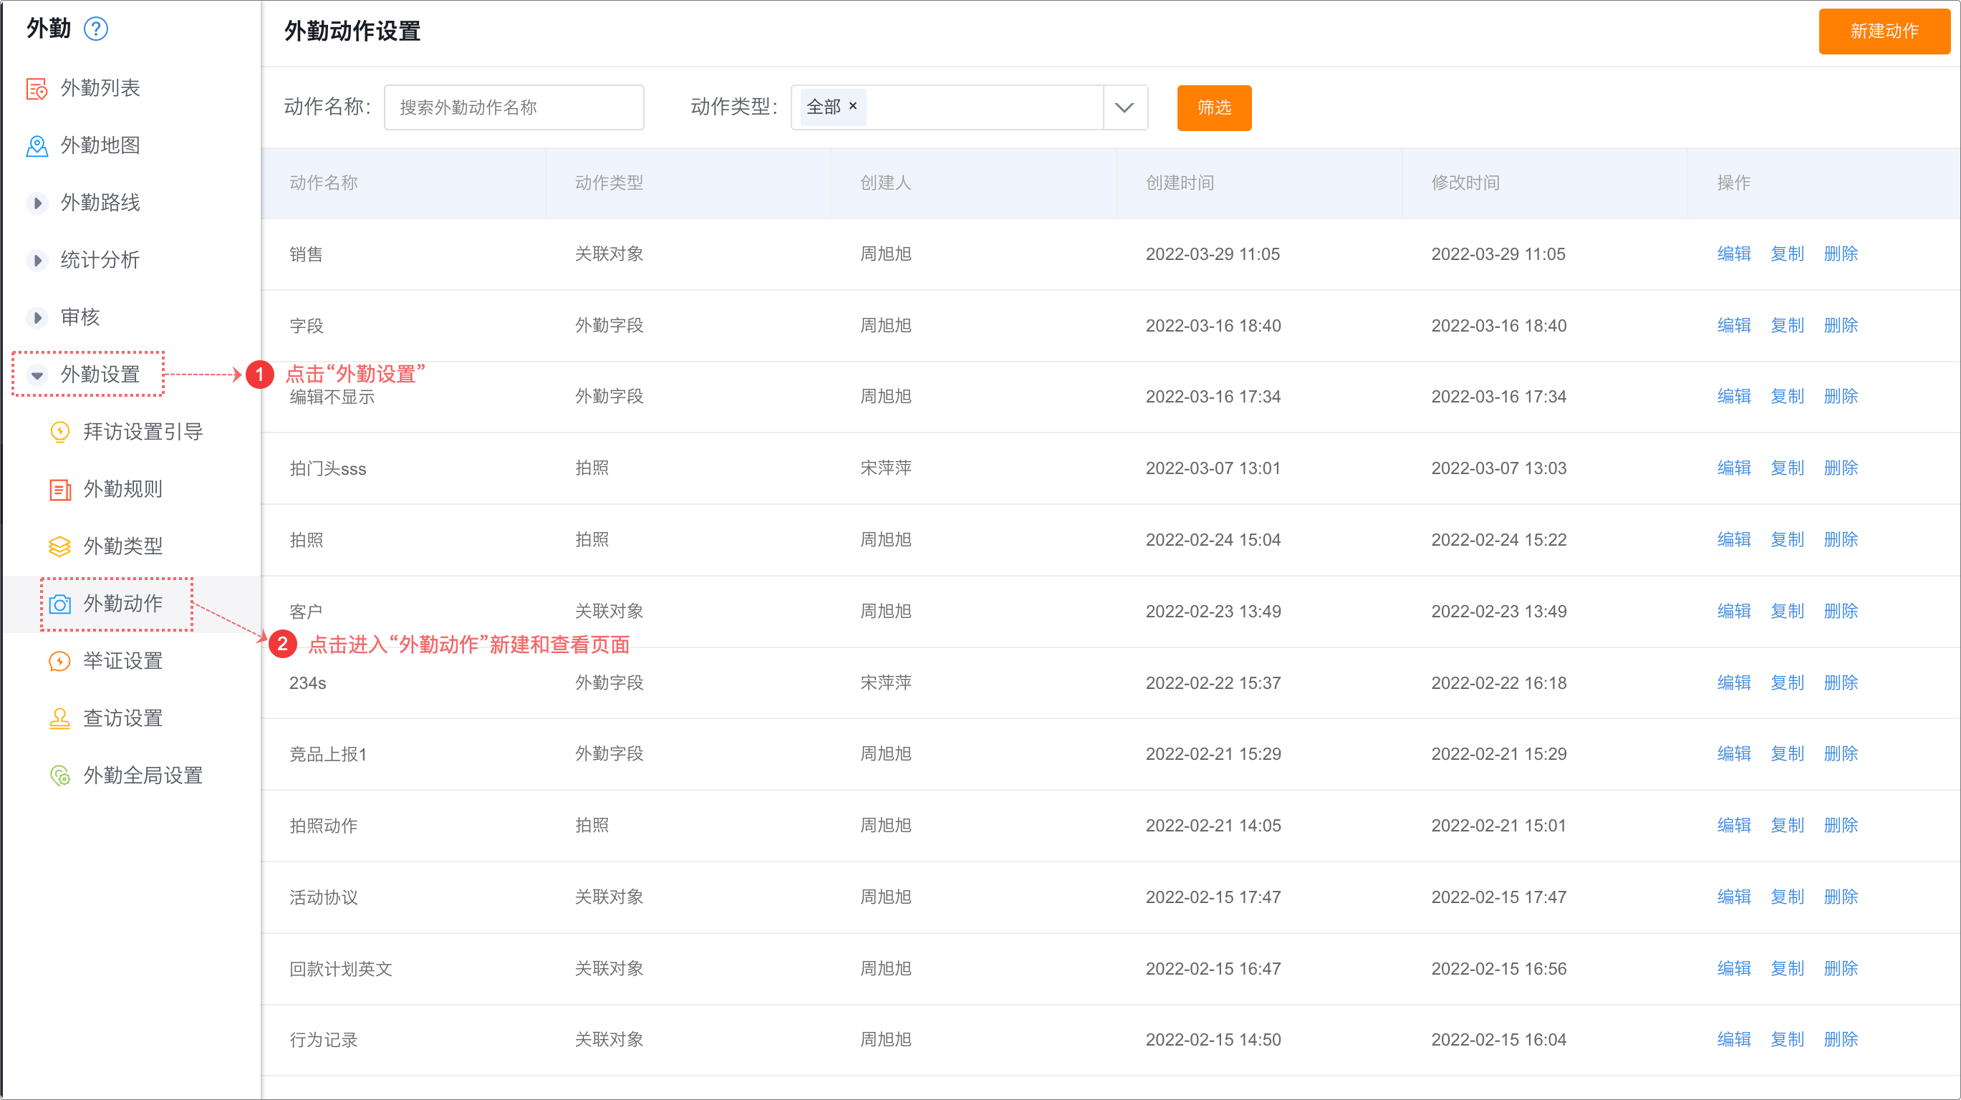This screenshot has height=1100, width=1961.
Task: Click the 筛选 filter button
Action: [1213, 107]
